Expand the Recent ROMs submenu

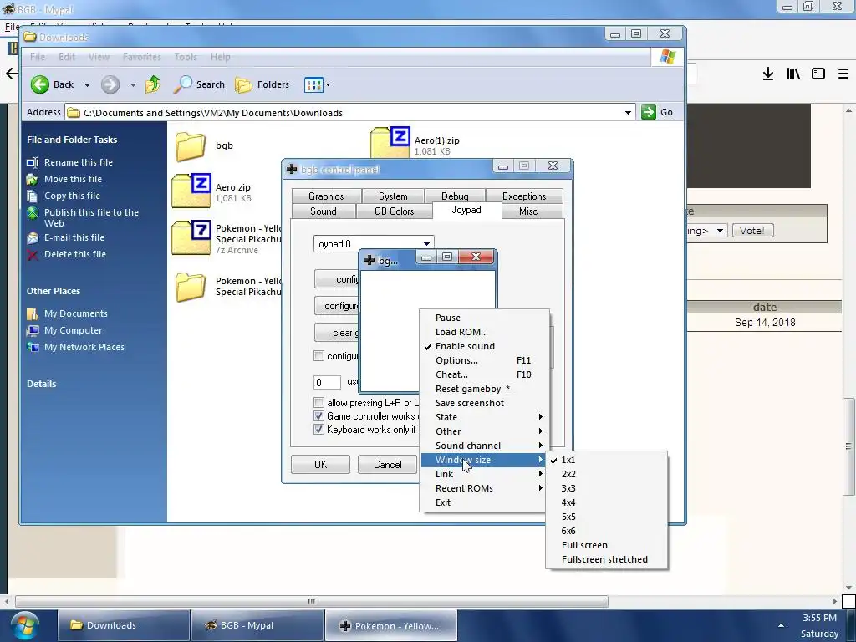pyautogui.click(x=484, y=488)
